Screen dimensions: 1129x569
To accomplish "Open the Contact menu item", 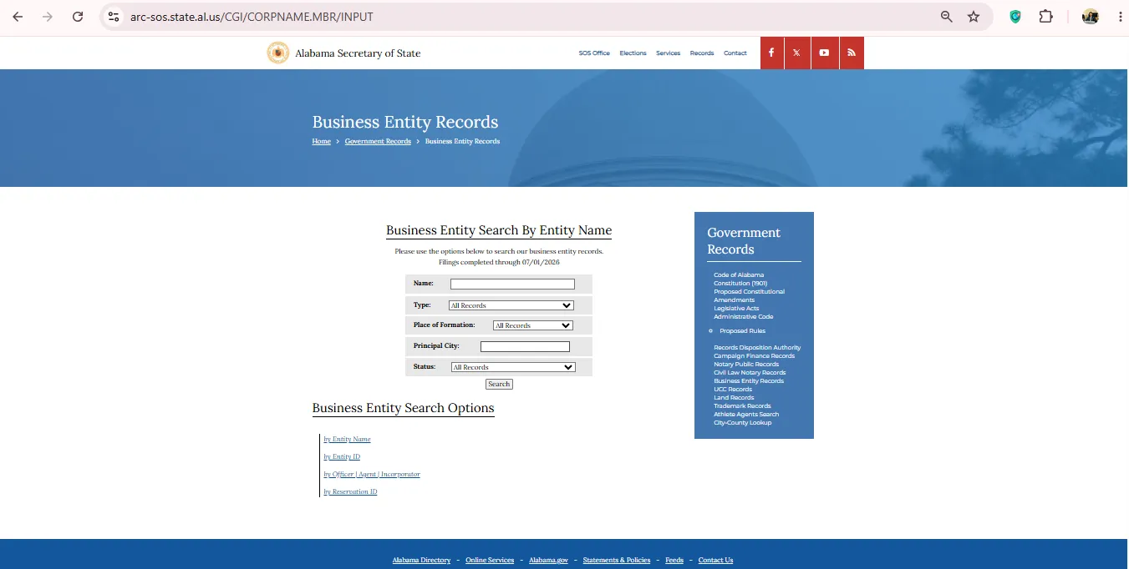I will (x=735, y=53).
